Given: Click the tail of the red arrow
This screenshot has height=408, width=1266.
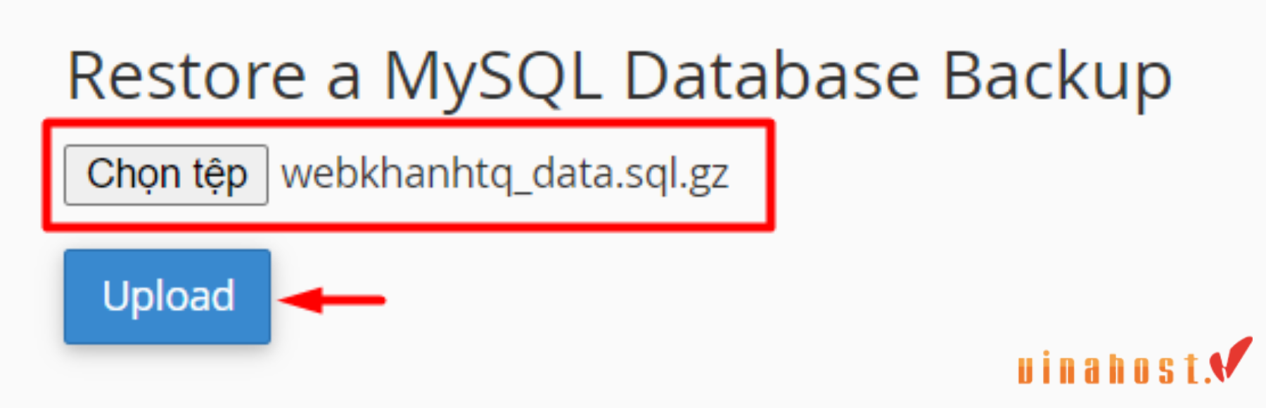Looking at the screenshot, I should point(354,301).
